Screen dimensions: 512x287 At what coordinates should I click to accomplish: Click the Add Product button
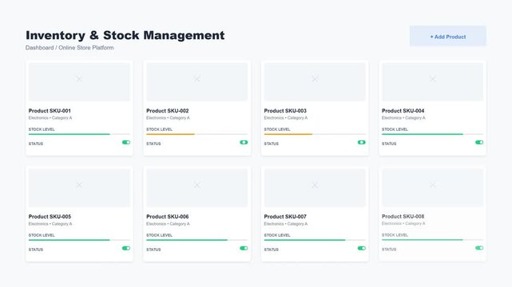click(x=447, y=37)
